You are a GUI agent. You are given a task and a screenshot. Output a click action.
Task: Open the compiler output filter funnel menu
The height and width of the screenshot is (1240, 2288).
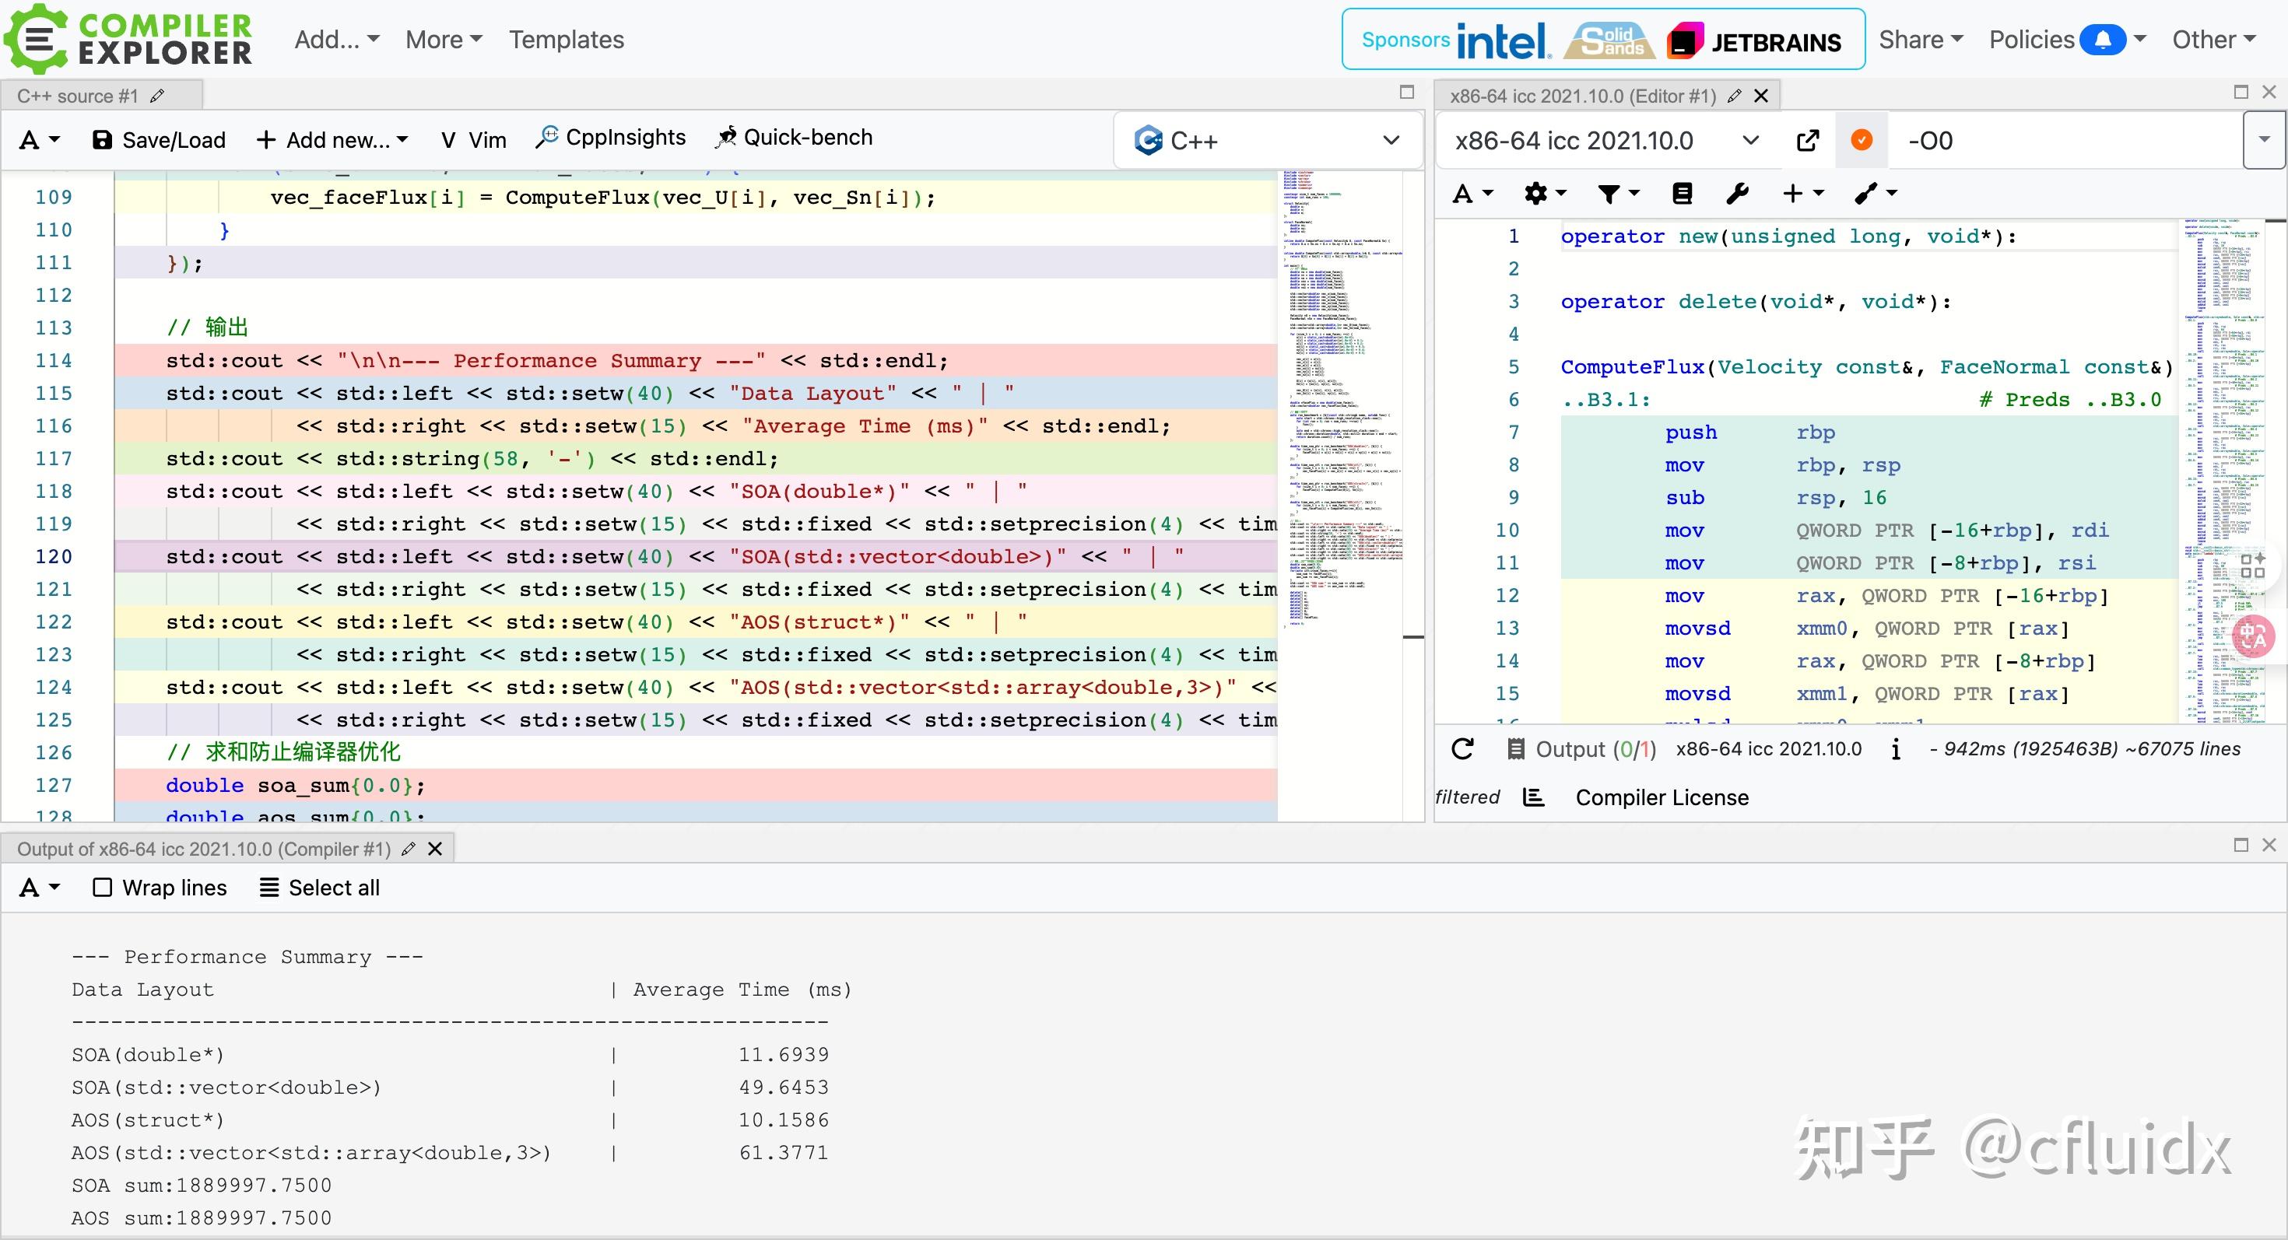pos(1617,194)
